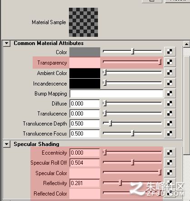This screenshot has height=201, width=190.
Task: Click the black Ambient Color swatch
Action: (85, 73)
